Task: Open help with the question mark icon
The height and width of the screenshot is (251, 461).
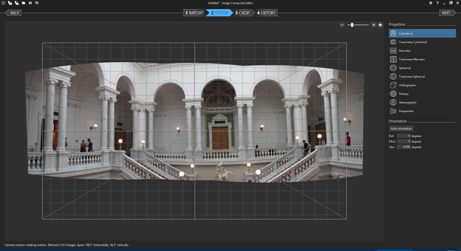Action: coord(437,3)
